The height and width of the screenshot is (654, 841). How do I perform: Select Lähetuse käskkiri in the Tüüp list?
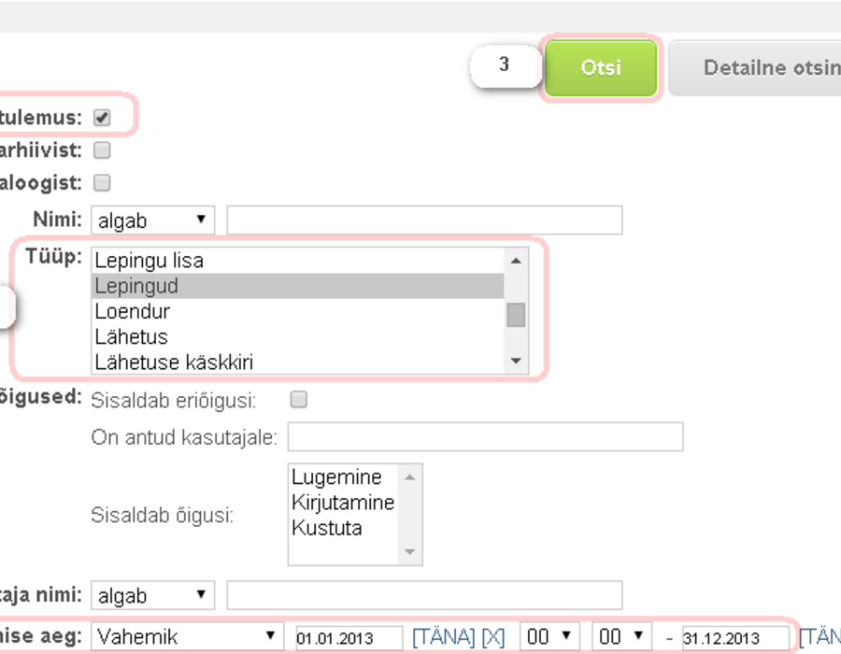pyautogui.click(x=298, y=362)
